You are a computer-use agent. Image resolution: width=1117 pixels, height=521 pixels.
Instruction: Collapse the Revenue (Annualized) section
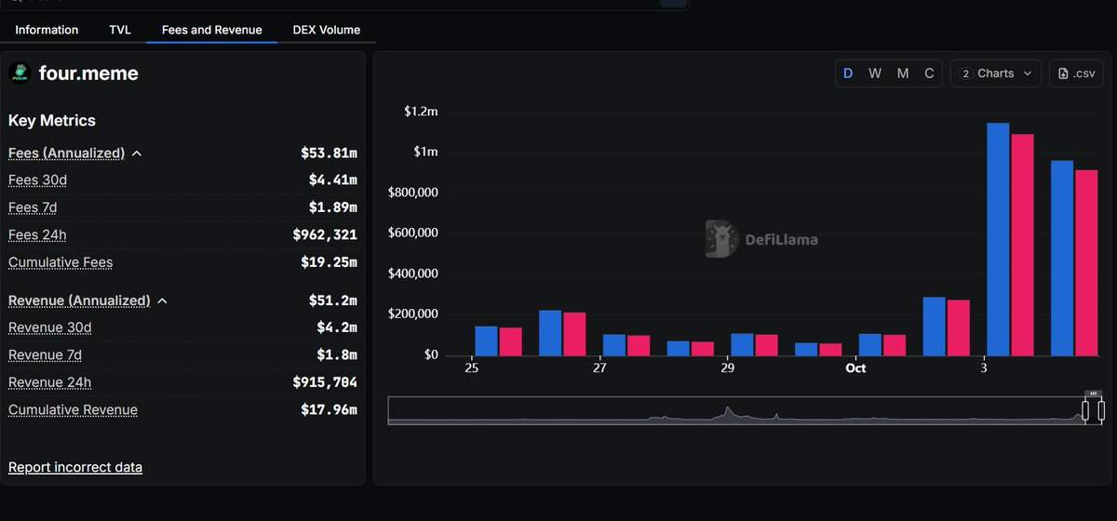coord(162,301)
